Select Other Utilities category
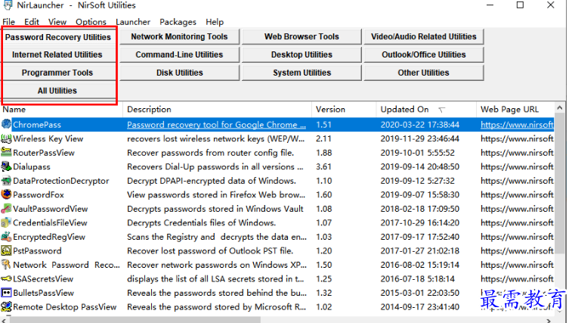Image resolution: width=572 pixels, height=323 pixels. pyautogui.click(x=424, y=73)
